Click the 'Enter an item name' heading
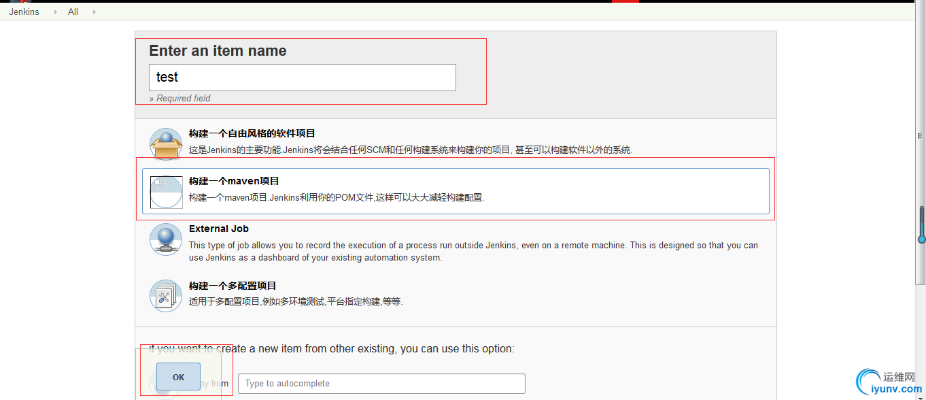 [x=218, y=51]
